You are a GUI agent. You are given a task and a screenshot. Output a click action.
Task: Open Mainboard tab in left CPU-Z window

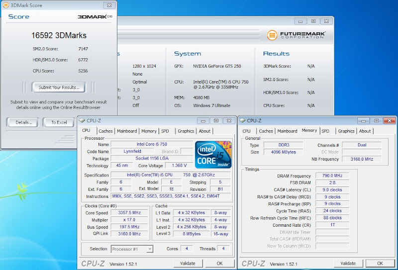point(127,131)
